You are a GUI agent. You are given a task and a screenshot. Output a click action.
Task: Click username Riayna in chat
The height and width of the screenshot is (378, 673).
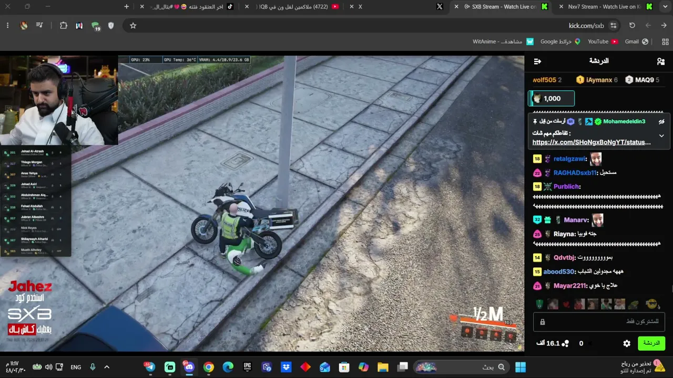565,234
